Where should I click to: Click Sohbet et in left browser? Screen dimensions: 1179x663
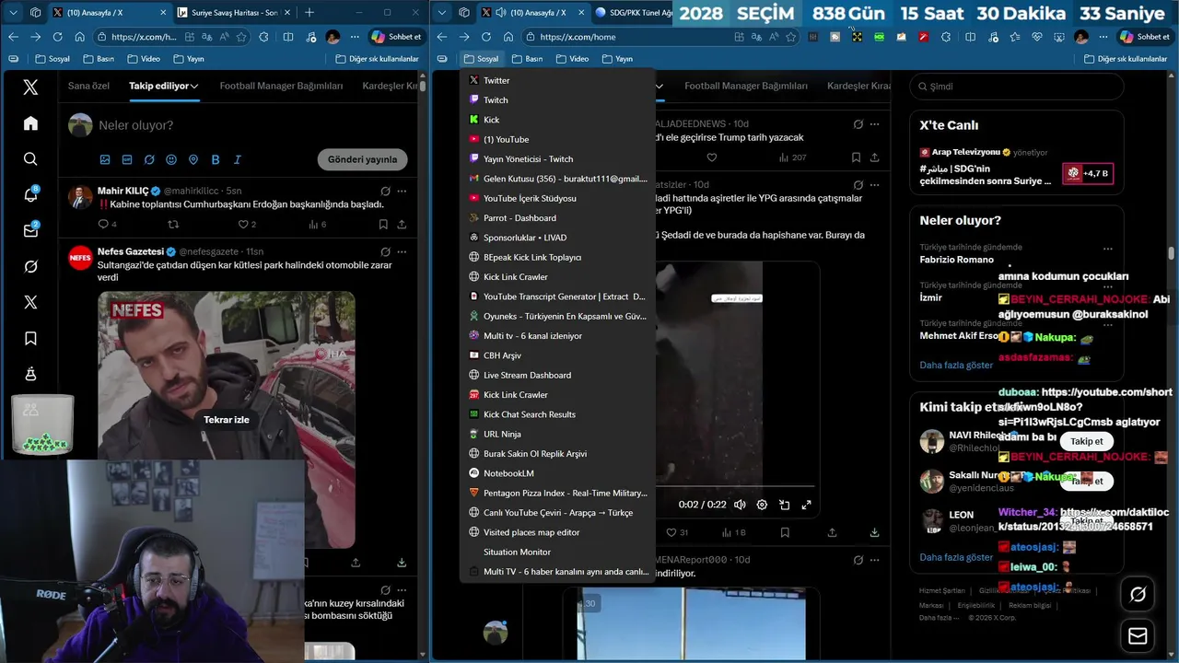coord(396,37)
